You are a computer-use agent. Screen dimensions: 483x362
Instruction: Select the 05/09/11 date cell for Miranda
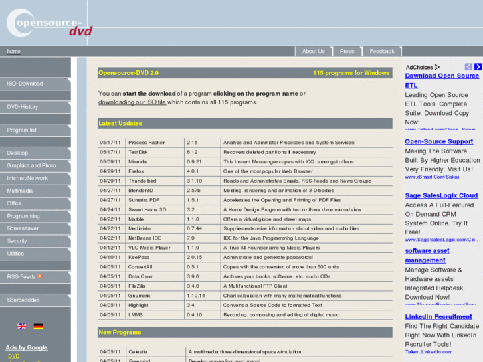pos(110,162)
